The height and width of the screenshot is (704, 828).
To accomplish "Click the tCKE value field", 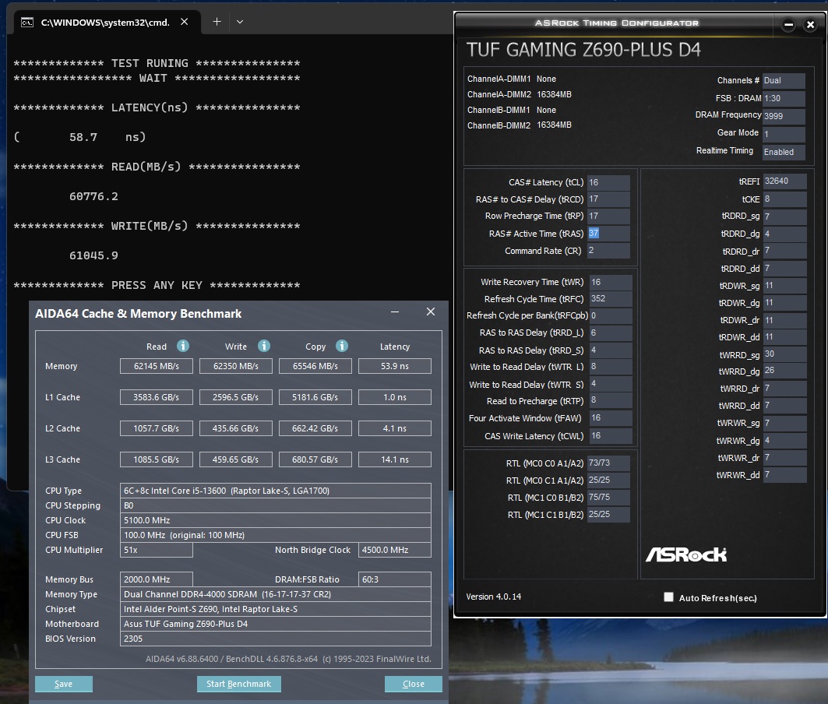I will click(x=784, y=199).
